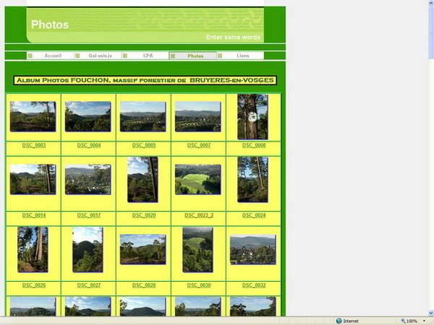Open the DSC_0004 link

pyautogui.click(x=89, y=145)
